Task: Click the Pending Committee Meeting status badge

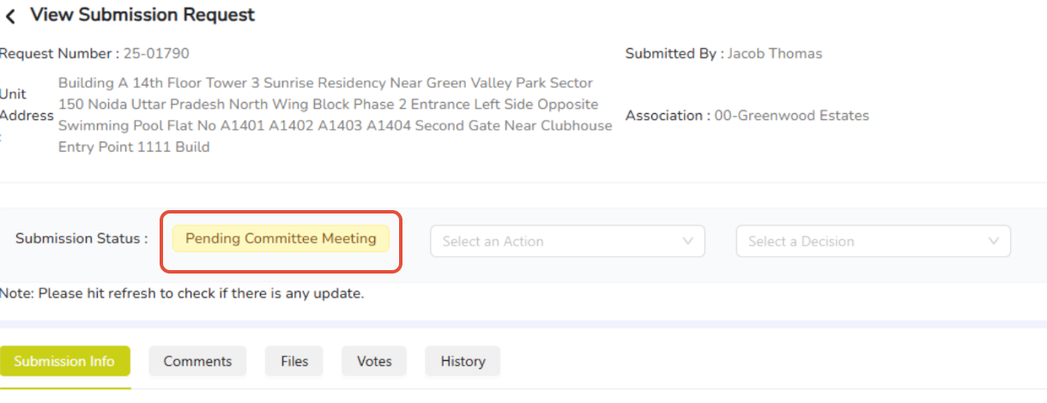Action: pos(281,238)
